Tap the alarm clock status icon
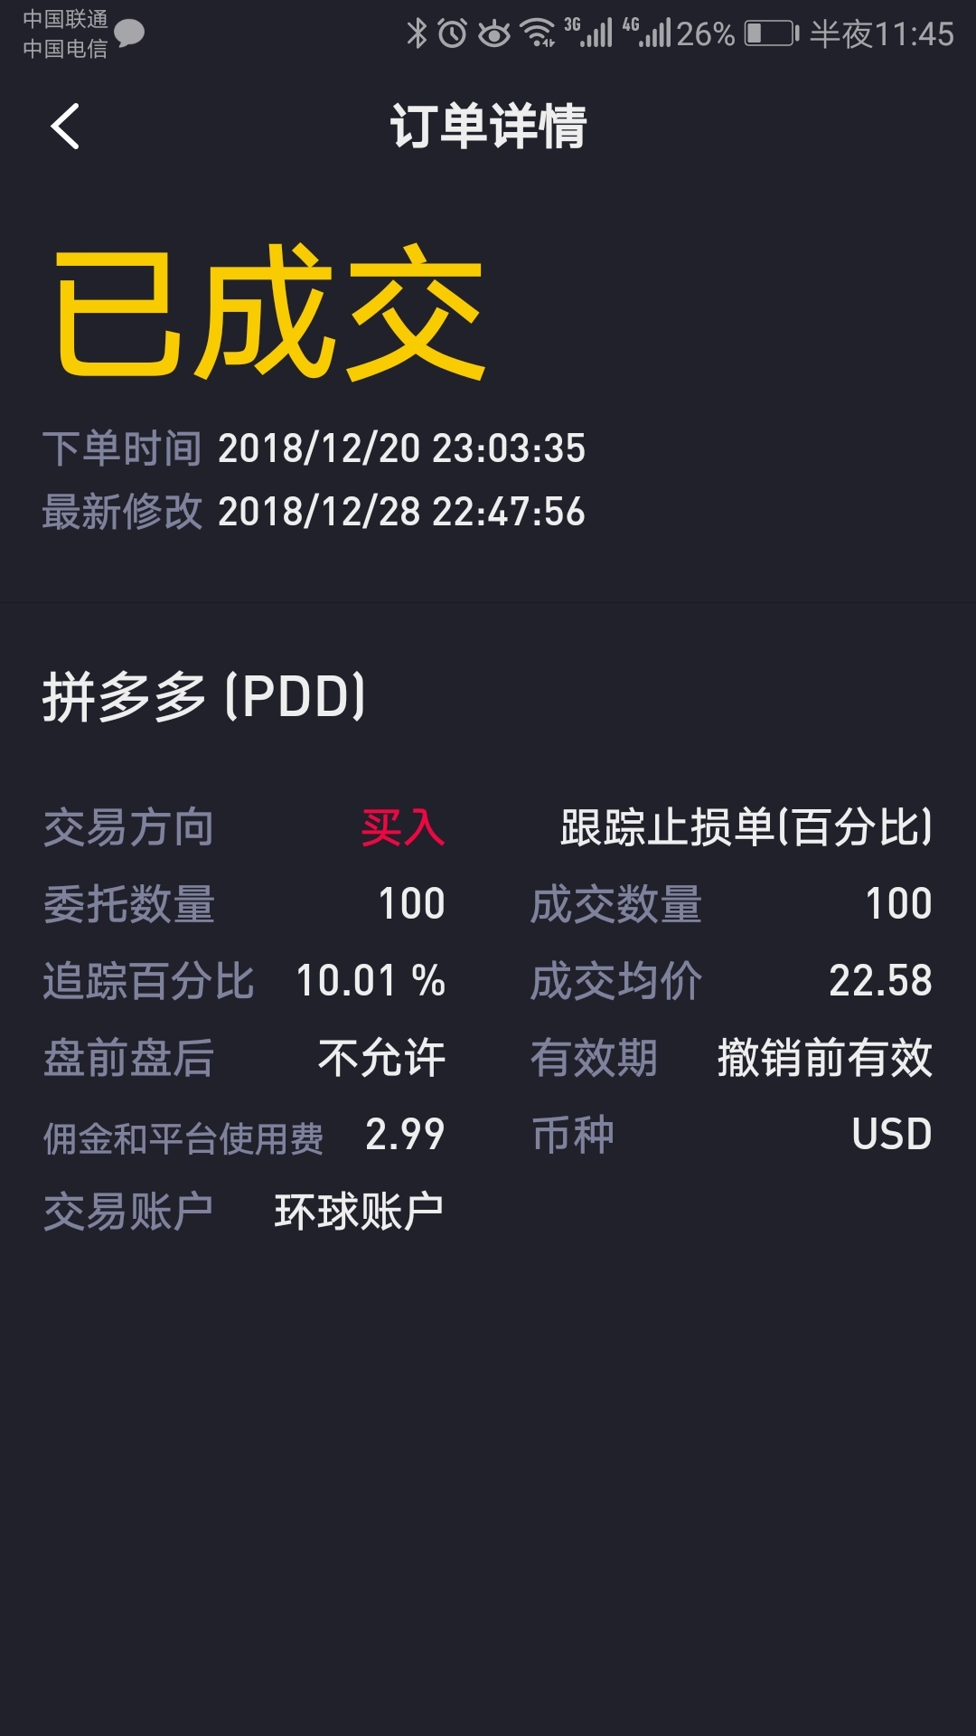 (452, 33)
